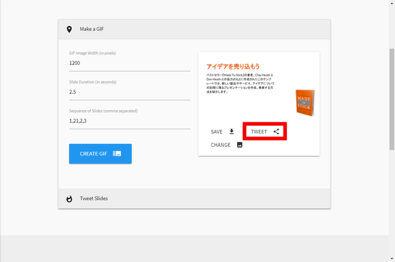
Task: Collapse the Make a GIF section header
Action: point(194,29)
